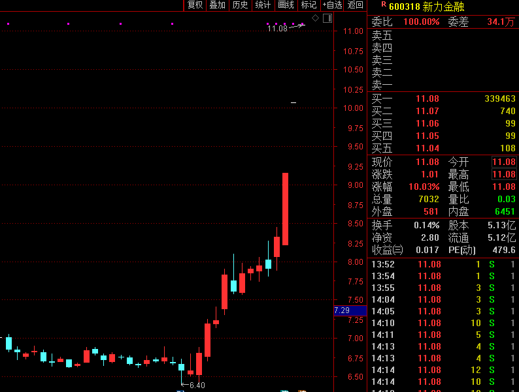Click the 6.50 price axis label
The image size is (519, 392).
point(356,377)
